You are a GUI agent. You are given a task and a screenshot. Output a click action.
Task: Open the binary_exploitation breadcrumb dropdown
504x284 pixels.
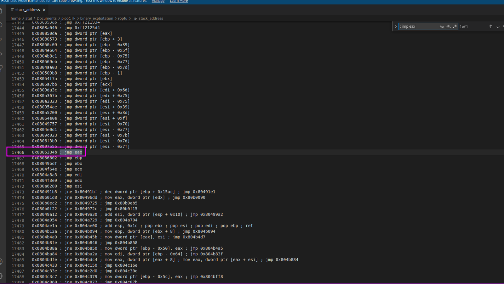[96, 18]
